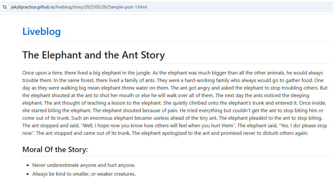This screenshot has height=180, width=333.
Task: Select the bullet Never underestimate anyone and hurt anyone
Action: [84, 165]
